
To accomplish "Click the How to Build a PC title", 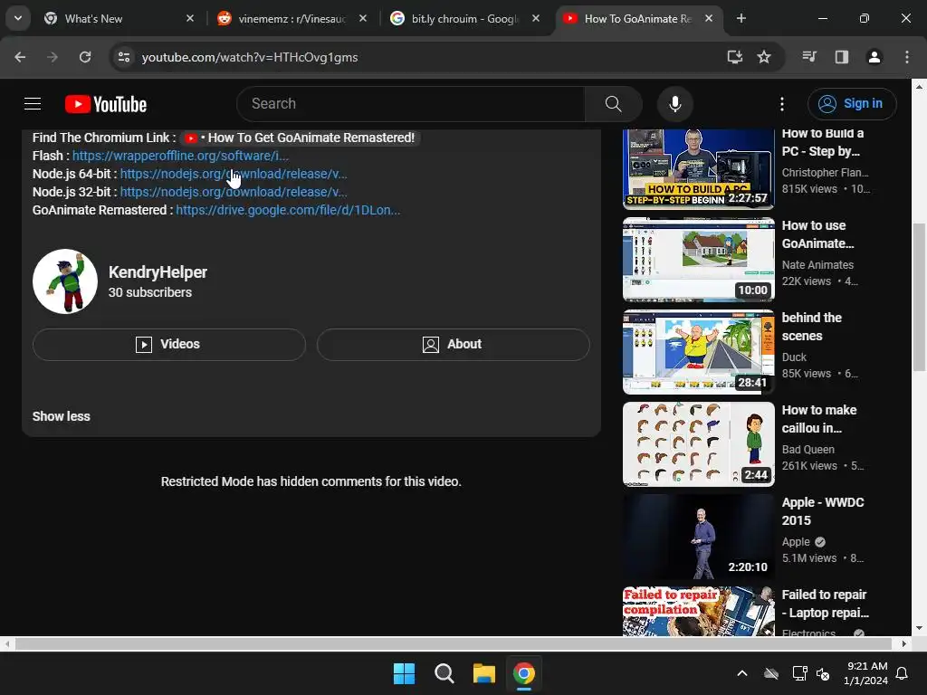I will (822, 142).
